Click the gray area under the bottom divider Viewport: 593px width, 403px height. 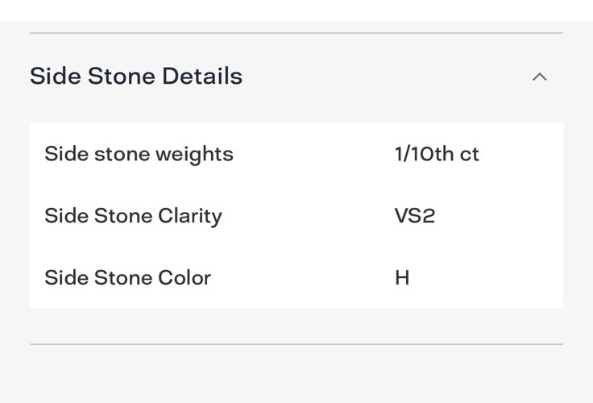[296, 375]
